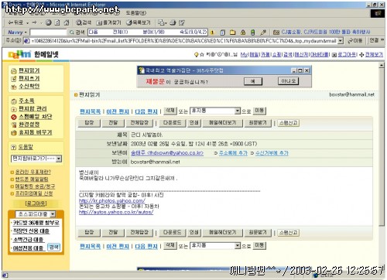Click 아니오 in the popup ad
387x280 pixels.
point(288,81)
